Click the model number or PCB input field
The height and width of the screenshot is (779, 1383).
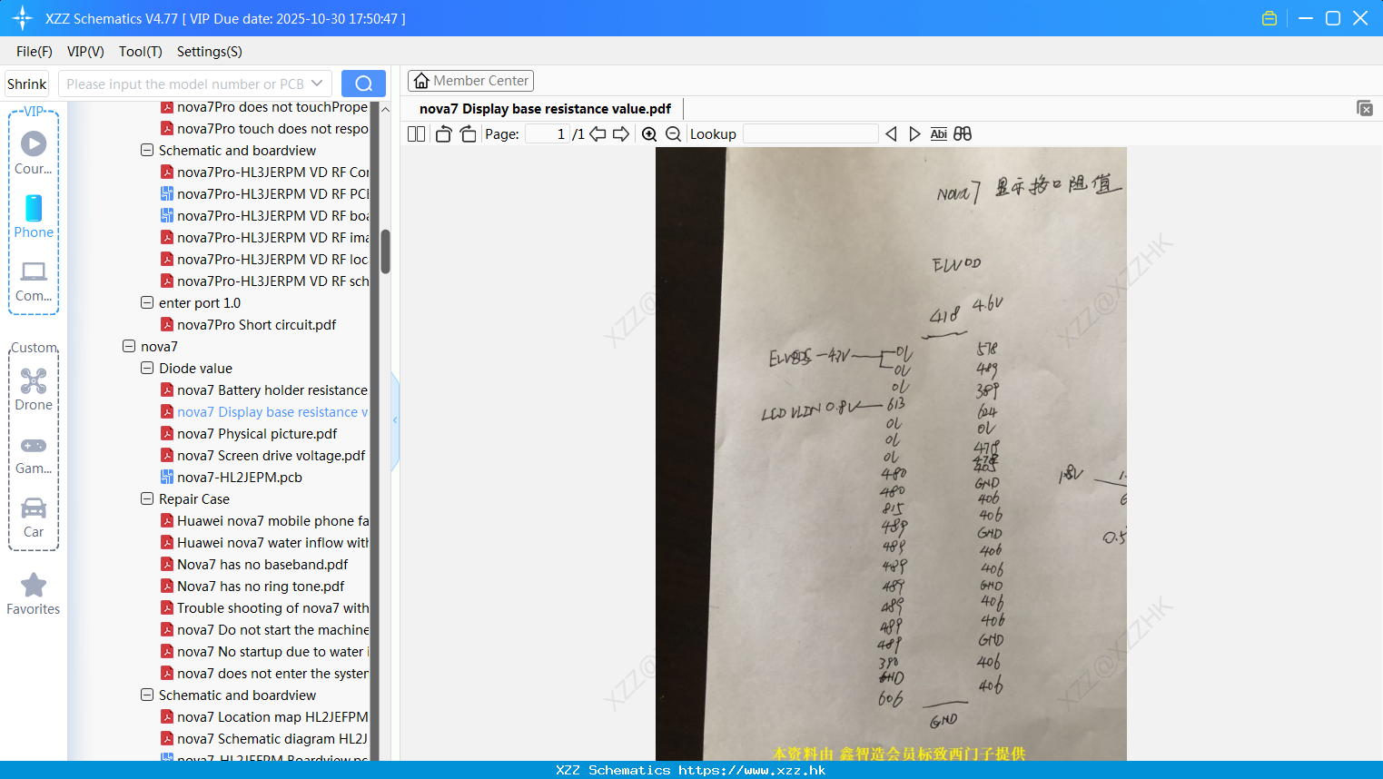[x=185, y=84]
